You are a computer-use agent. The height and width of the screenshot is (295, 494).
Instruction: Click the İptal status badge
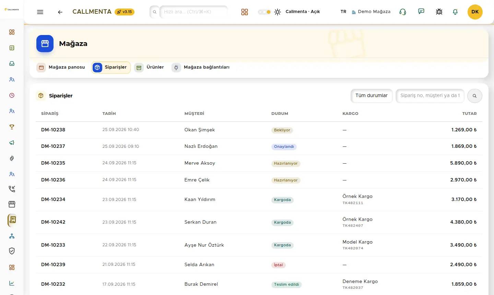click(279, 265)
